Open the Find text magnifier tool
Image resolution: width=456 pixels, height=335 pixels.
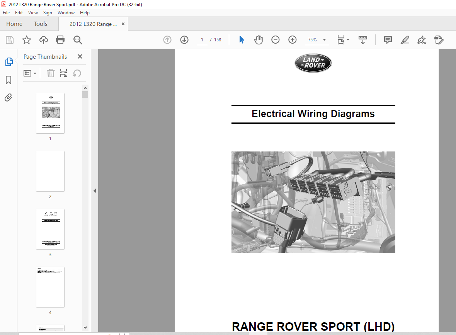click(78, 40)
